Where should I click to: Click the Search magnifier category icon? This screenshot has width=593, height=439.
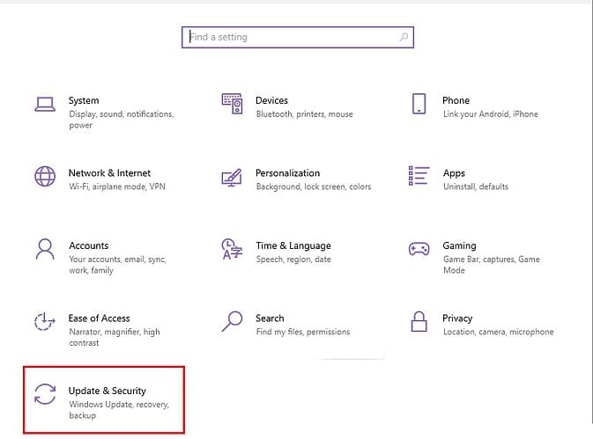tap(232, 320)
